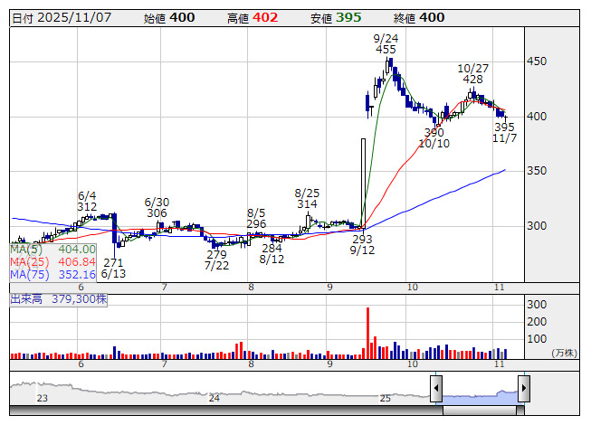Select the MA(25) legend entry
The height and width of the screenshot is (425, 591).
coord(52,261)
